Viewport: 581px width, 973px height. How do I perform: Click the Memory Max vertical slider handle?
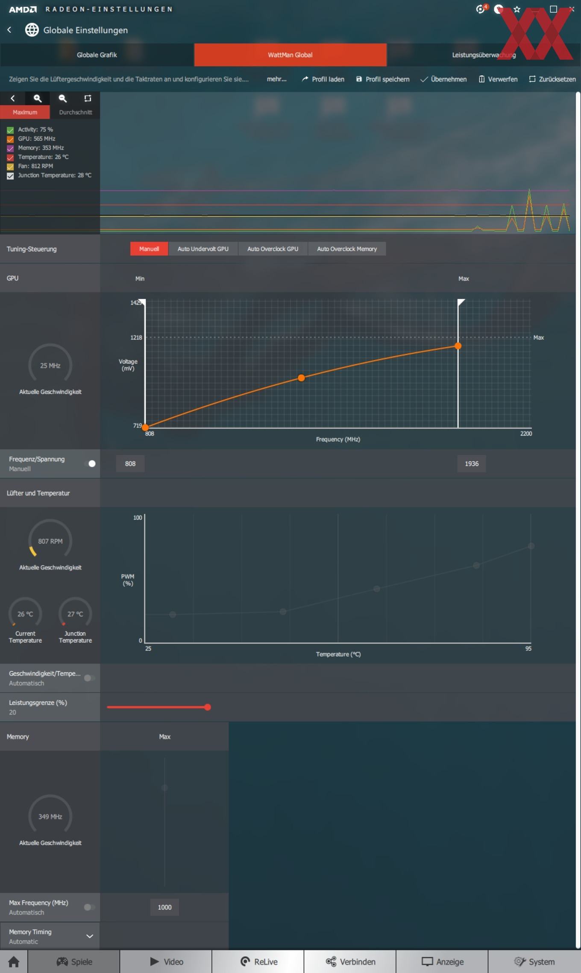164,787
